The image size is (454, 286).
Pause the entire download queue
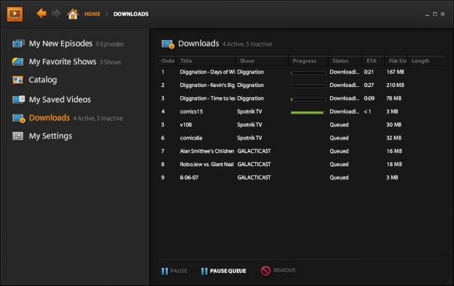click(224, 271)
